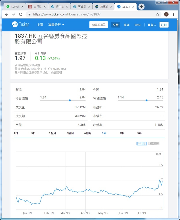This screenshot has height=220, width=180.
Task: Click the current price 1.97
Action: click(x=20, y=58)
